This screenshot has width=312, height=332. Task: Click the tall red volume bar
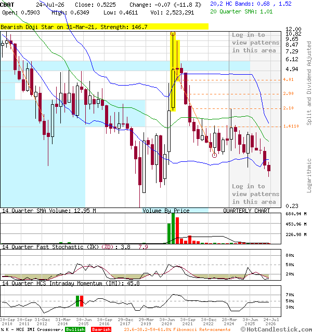(x=177, y=230)
